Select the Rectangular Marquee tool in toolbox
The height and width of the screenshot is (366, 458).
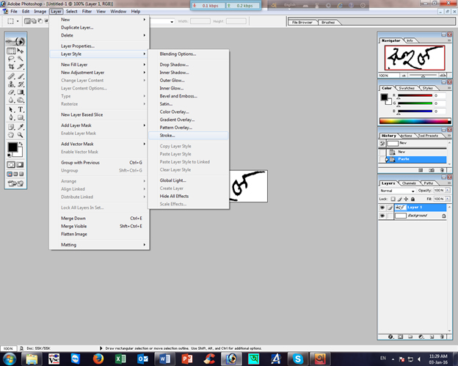11,51
